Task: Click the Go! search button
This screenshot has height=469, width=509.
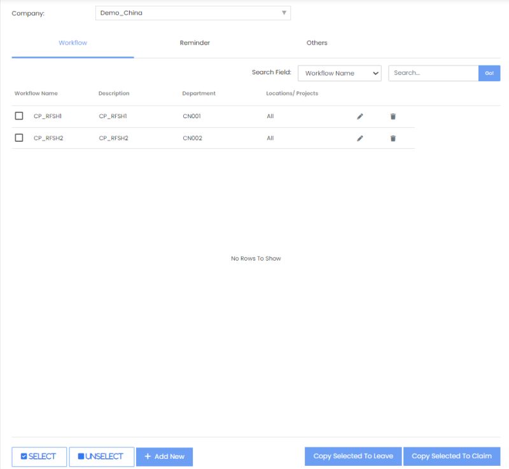Action: coord(489,73)
